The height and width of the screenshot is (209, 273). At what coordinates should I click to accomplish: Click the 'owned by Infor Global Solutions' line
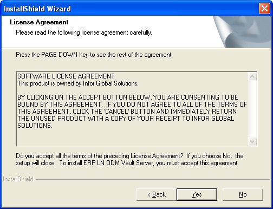78,83
